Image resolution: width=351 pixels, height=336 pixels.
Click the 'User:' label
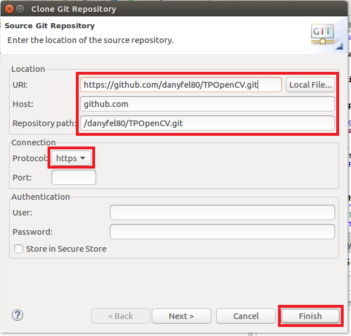tap(23, 213)
